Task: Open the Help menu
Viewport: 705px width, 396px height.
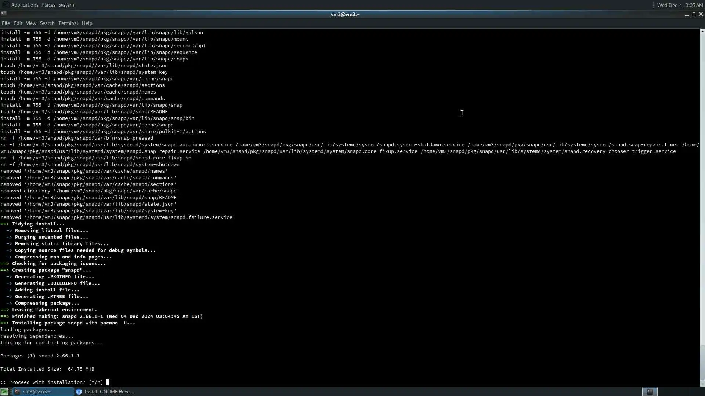Action: [x=87, y=23]
